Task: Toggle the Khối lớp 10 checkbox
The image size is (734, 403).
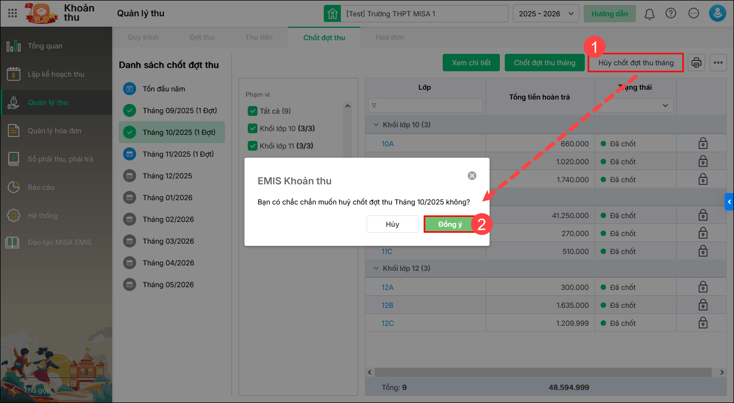Action: pyautogui.click(x=253, y=128)
